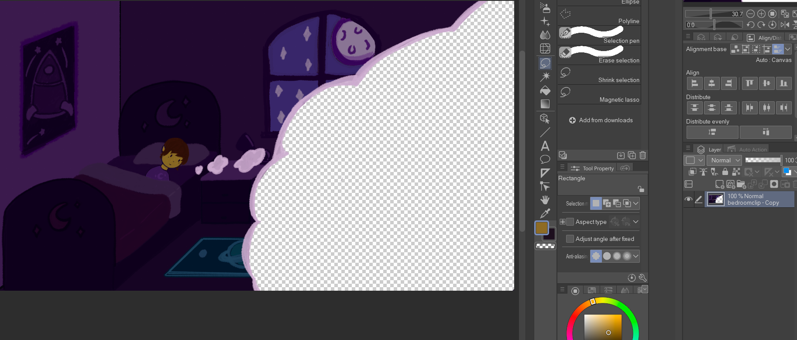The height and width of the screenshot is (340, 797).
Task: Reset tool properties to initial settings
Action: pyautogui.click(x=632, y=278)
